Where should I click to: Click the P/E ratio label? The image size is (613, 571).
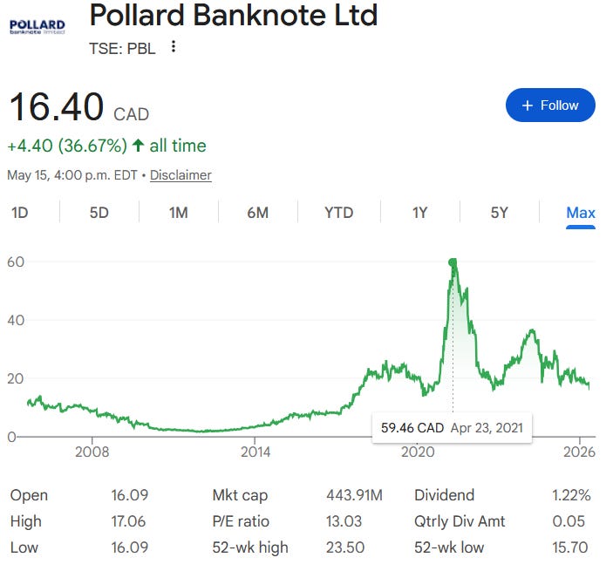241,521
